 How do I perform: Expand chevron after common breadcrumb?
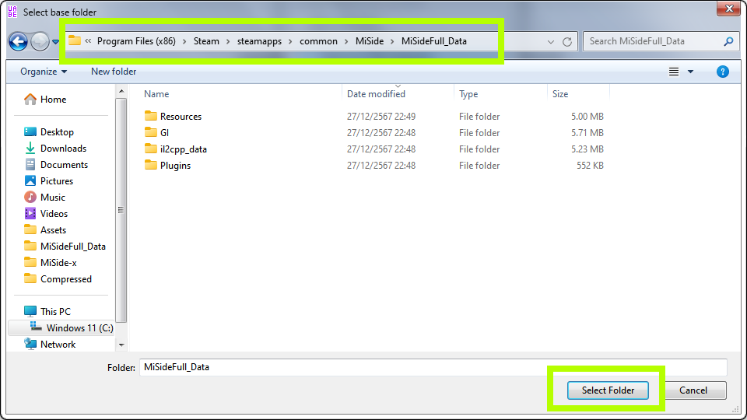(345, 41)
